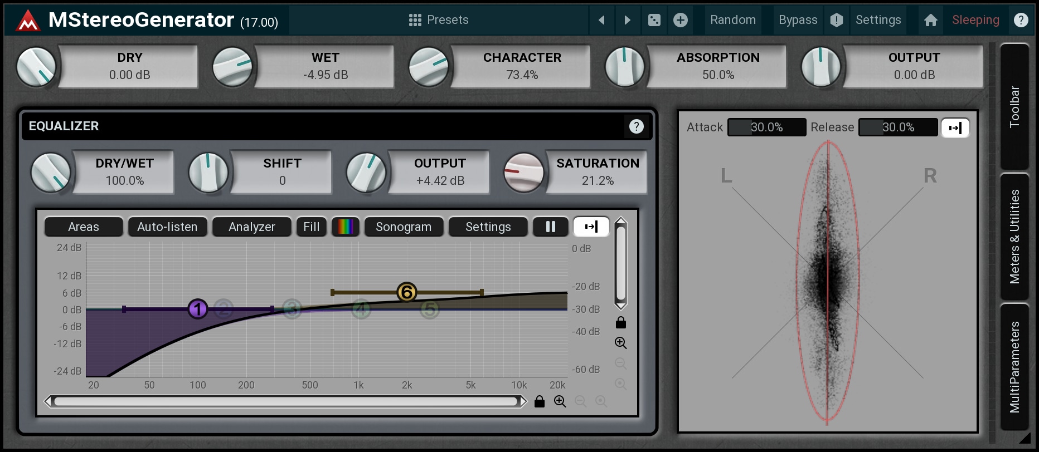Select equalizer band 6 node
The height and width of the screenshot is (452, 1039).
point(406,292)
